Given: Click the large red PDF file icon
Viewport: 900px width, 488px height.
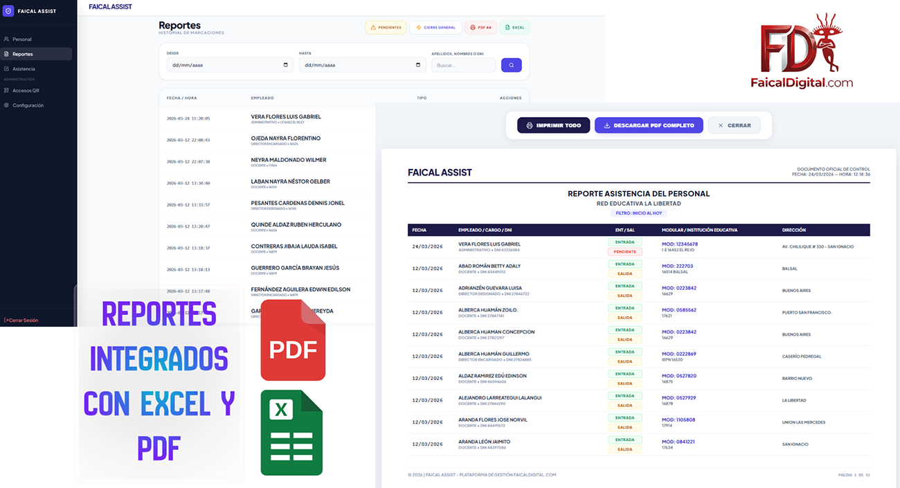Looking at the screenshot, I should (293, 343).
